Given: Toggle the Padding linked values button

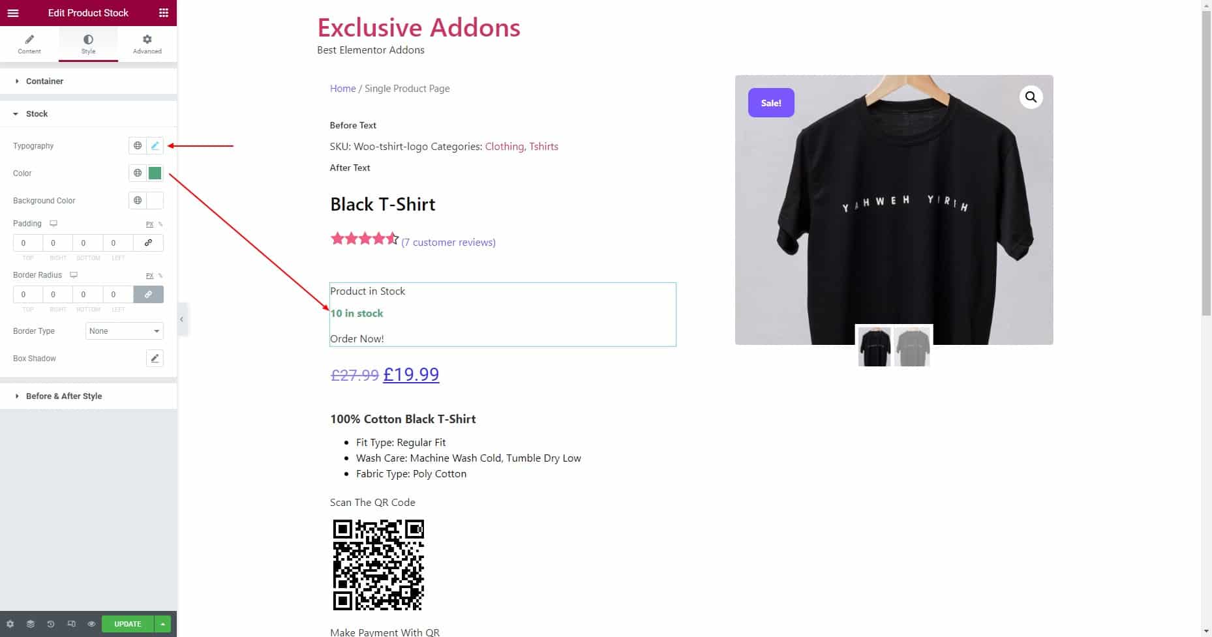Looking at the screenshot, I should 149,243.
